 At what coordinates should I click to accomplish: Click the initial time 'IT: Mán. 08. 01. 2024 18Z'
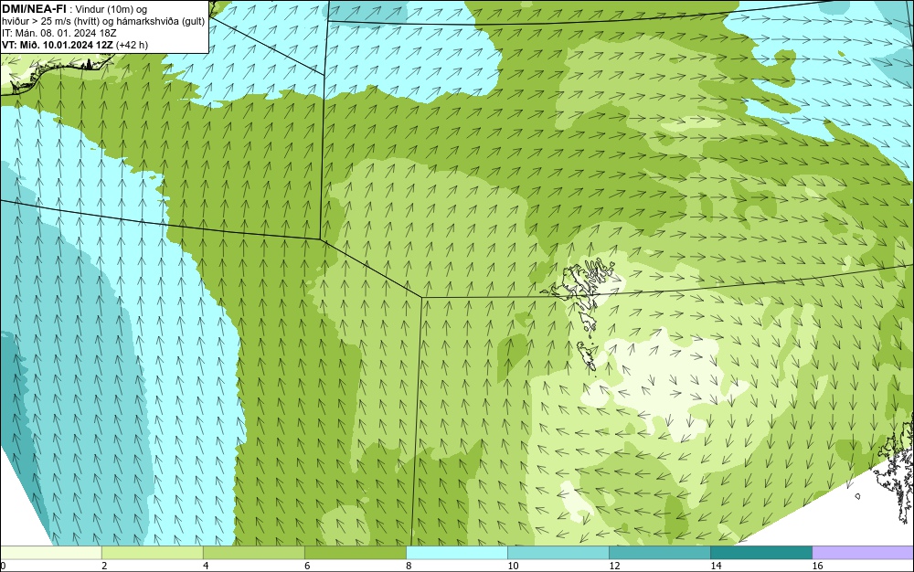click(x=58, y=33)
